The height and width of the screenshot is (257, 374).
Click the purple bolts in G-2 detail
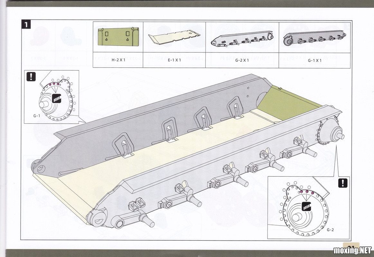tap(307, 192)
